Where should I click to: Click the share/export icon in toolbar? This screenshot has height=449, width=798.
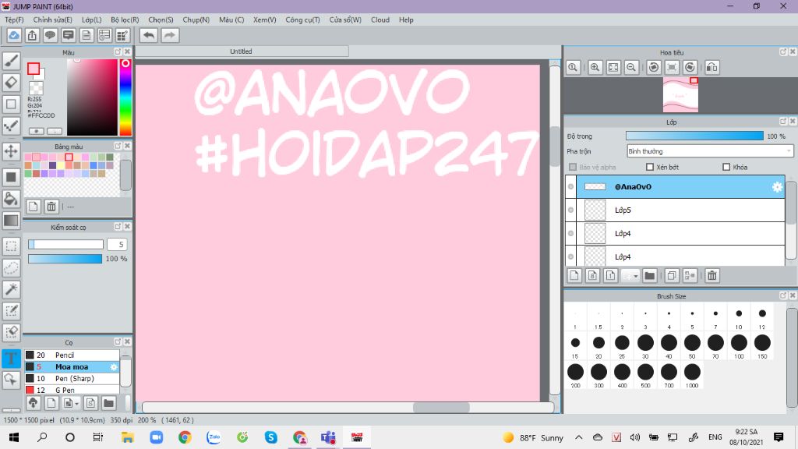(32, 35)
